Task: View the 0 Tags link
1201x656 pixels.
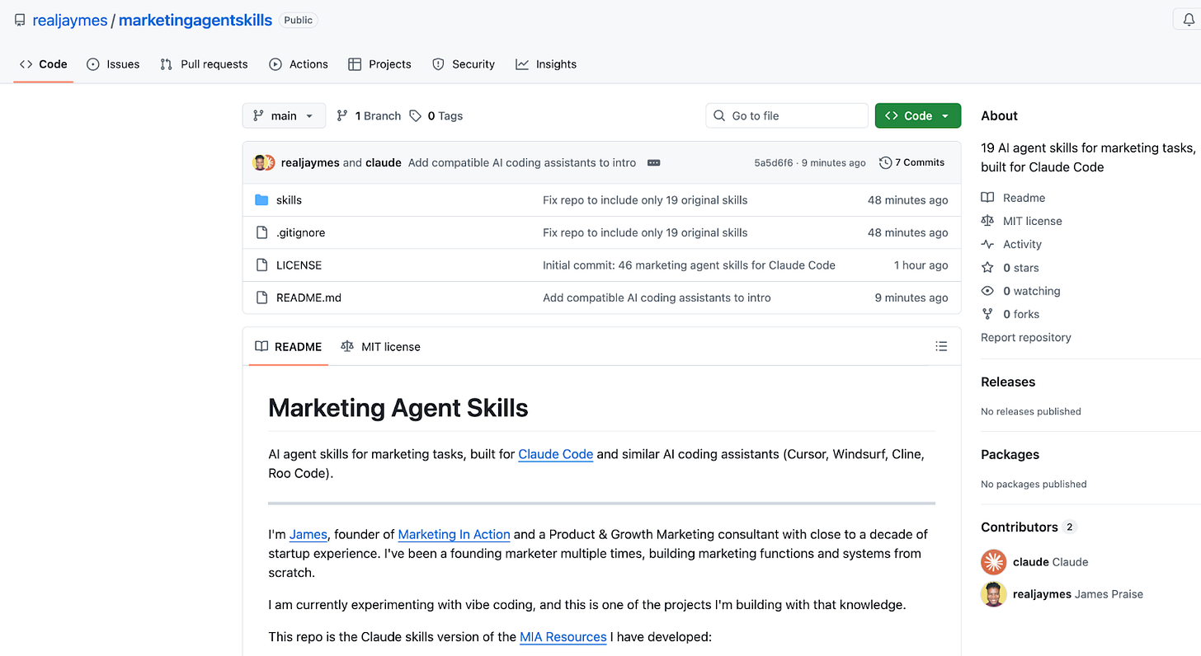Action: click(x=436, y=116)
